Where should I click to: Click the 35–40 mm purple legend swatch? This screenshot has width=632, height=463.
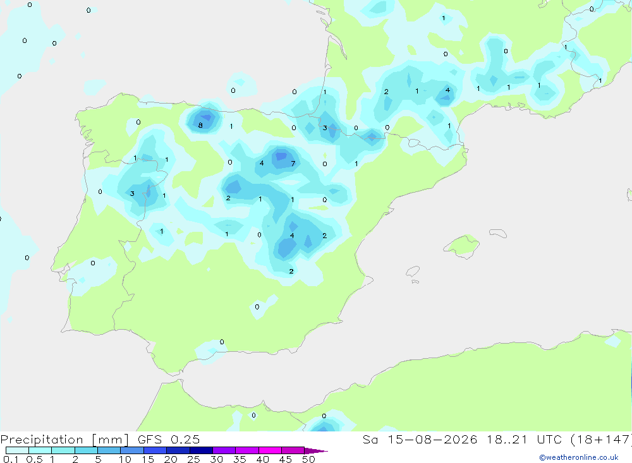[247, 450]
